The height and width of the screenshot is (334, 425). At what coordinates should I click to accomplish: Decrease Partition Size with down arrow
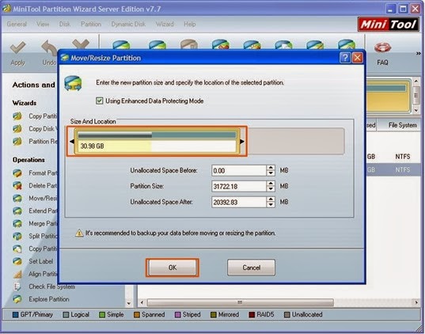click(x=271, y=189)
